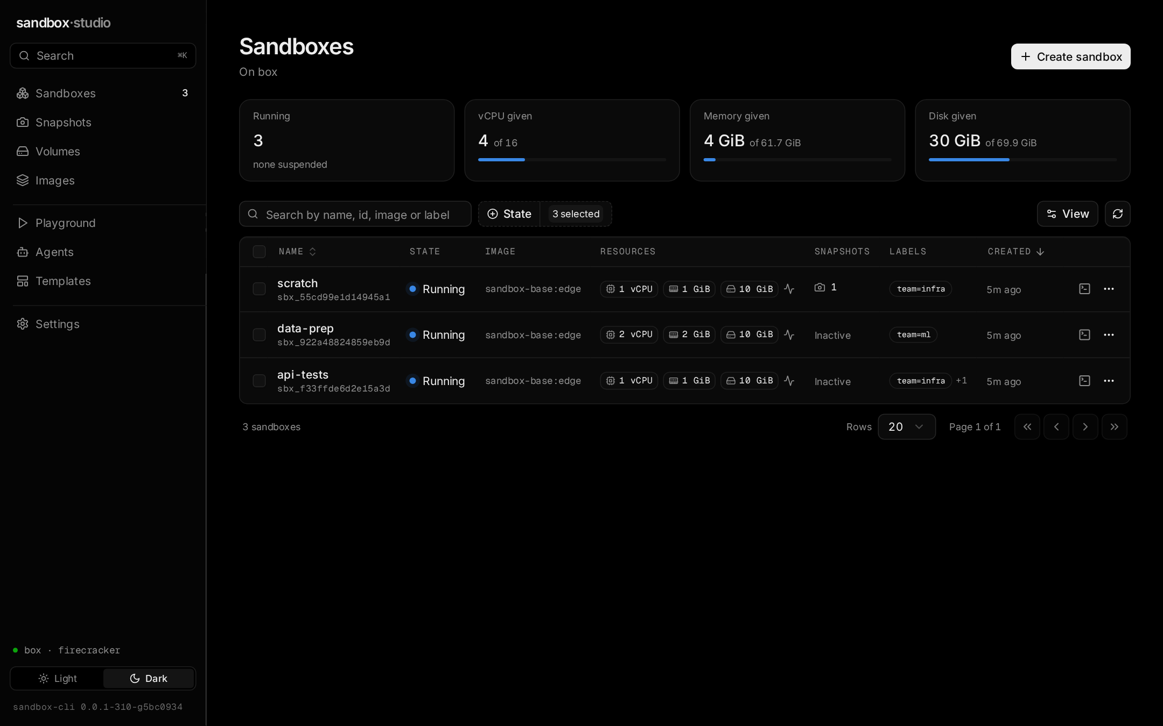1163x726 pixels.
Task: Click the sidebar Search box
Action: point(103,56)
